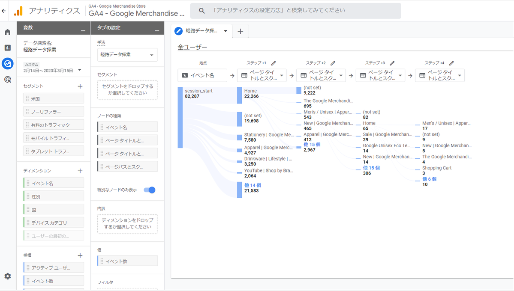The width and height of the screenshot is (514, 291).
Task: Expand 他 15 個 nodes in step 2
Action: tap(312, 144)
